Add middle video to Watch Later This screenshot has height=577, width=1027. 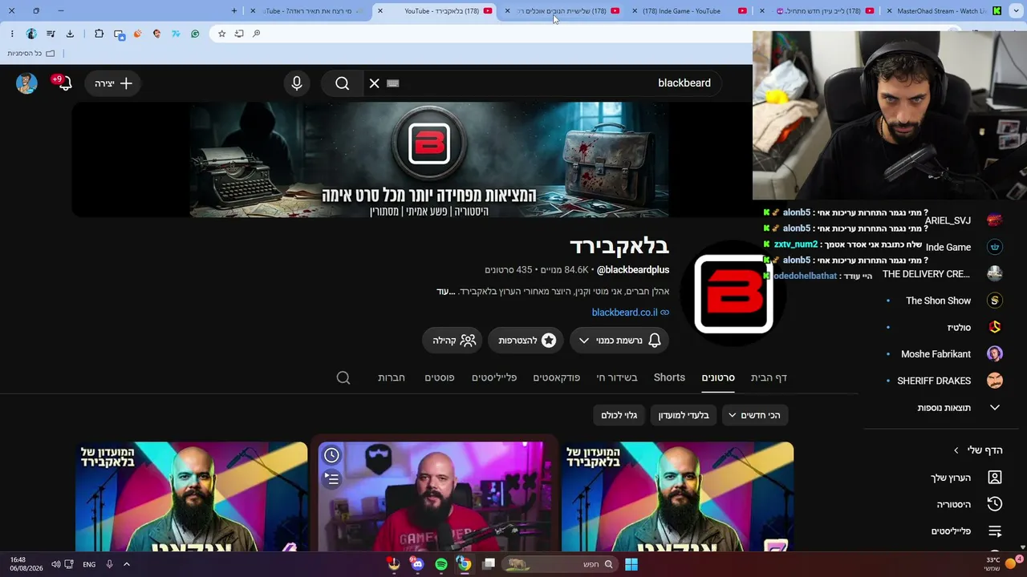click(331, 455)
